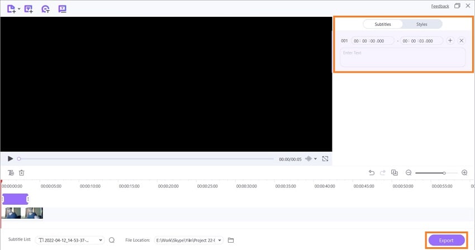Edit start time 00:00:00.000 field
This screenshot has width=475, height=250.
(373, 41)
